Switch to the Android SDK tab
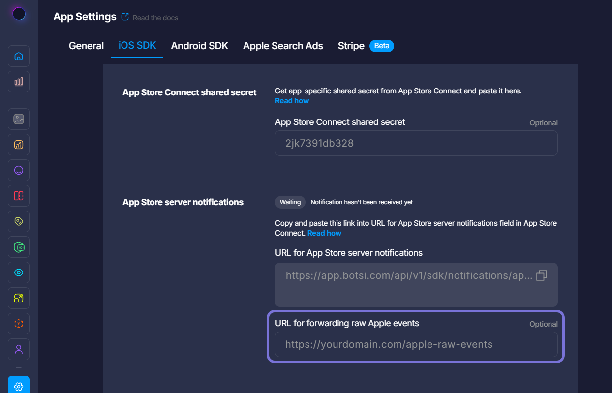The height and width of the screenshot is (393, 612). [x=199, y=46]
